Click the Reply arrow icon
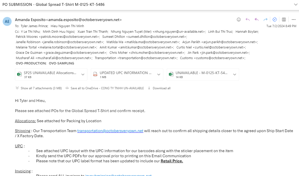This screenshot has height=176, width=299. pyautogui.click(x=248, y=20)
